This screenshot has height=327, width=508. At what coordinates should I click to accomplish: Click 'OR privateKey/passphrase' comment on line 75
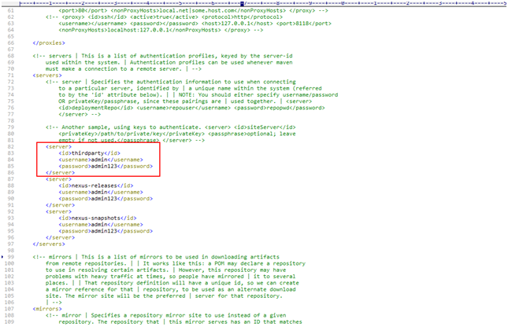point(185,101)
